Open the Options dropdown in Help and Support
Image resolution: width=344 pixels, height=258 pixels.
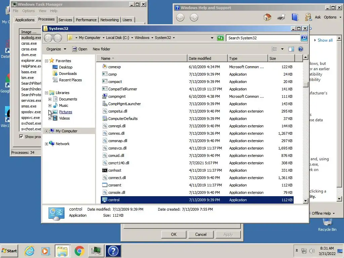click(x=333, y=17)
